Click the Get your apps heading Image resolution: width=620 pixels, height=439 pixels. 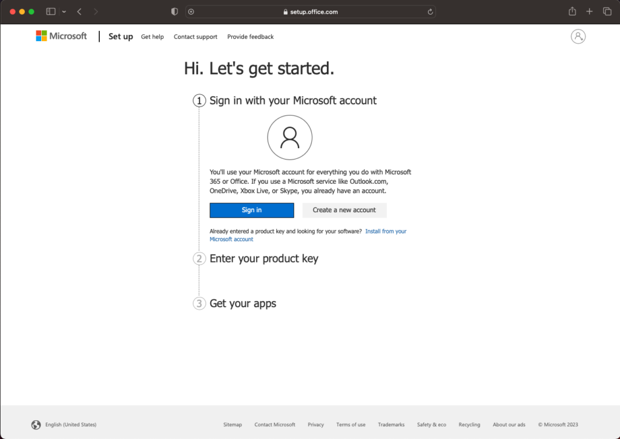click(243, 304)
